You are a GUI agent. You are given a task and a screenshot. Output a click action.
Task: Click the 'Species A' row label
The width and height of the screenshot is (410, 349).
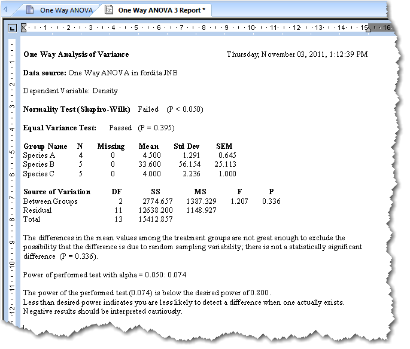[x=39, y=155]
